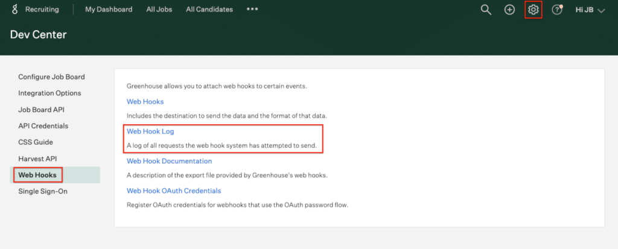Open the Web Hook Log link

click(150, 131)
